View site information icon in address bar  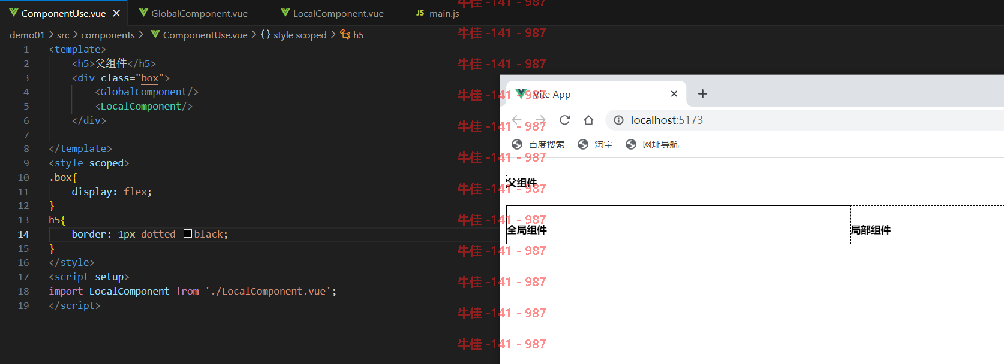[618, 120]
